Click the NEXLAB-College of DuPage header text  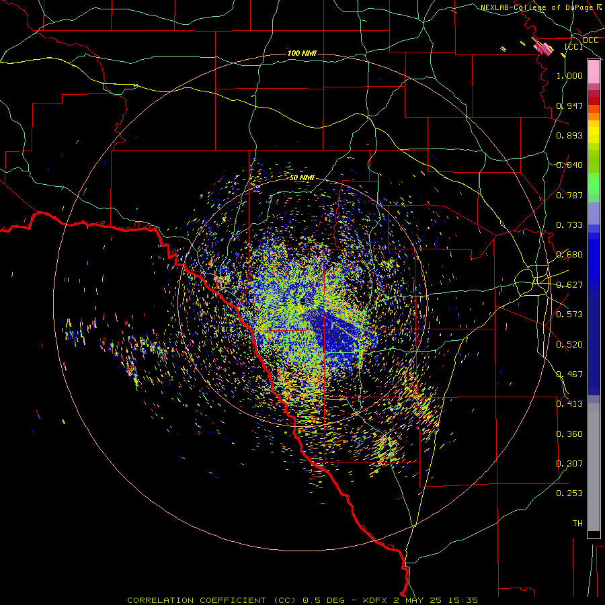pyautogui.click(x=536, y=7)
